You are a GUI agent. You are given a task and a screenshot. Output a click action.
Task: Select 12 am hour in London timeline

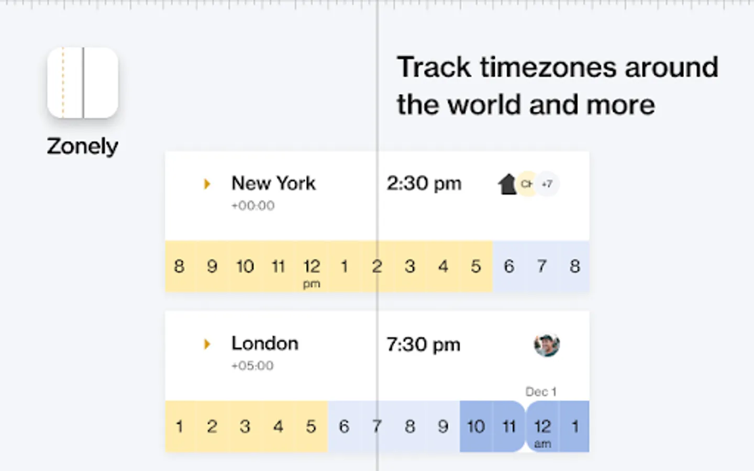point(542,427)
